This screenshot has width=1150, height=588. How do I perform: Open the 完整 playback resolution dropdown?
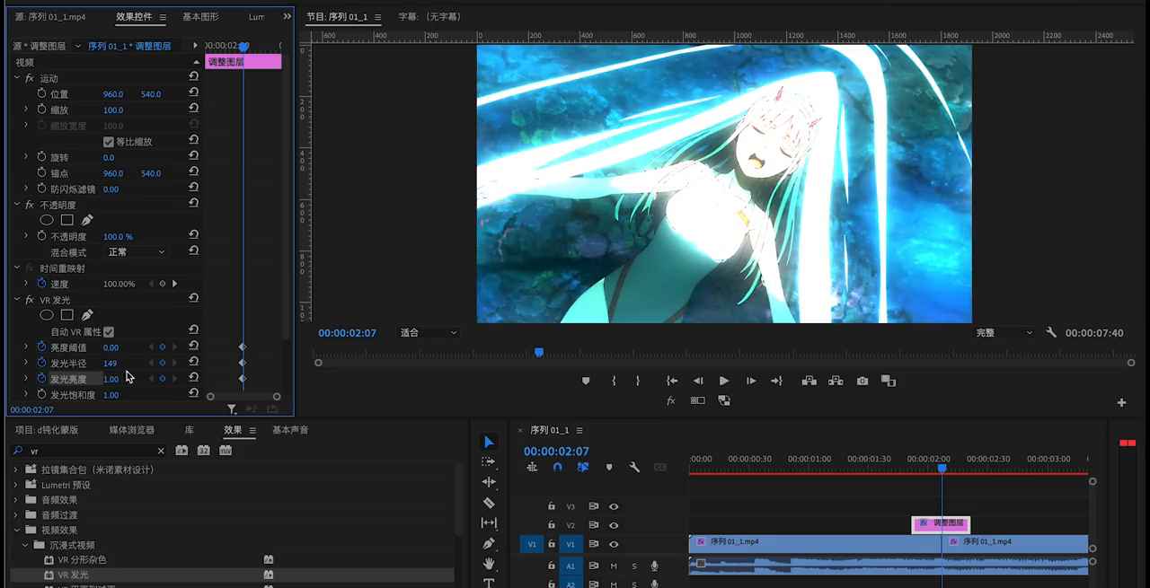point(1005,332)
